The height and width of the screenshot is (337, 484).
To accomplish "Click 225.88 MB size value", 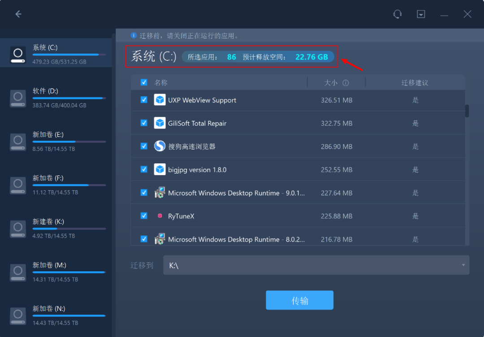I will pos(337,216).
